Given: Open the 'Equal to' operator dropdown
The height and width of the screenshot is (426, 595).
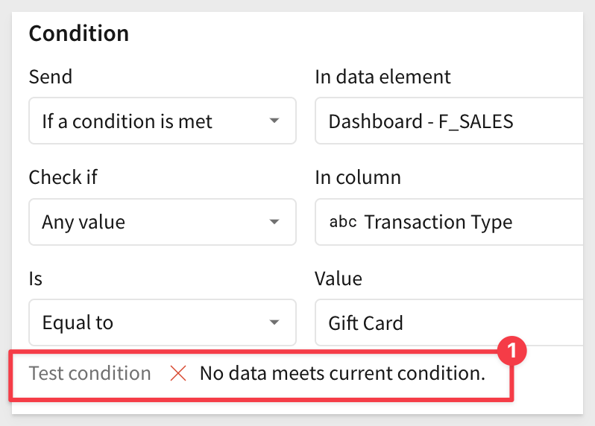Looking at the screenshot, I should (x=163, y=322).
